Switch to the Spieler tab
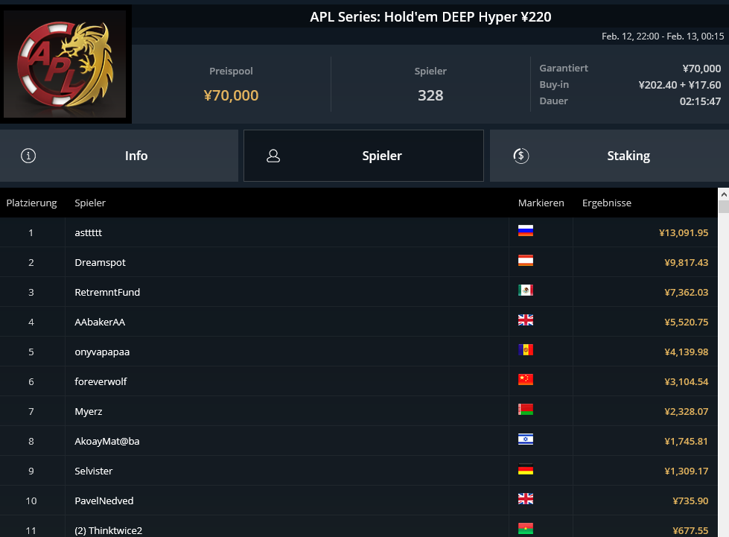Screen dimensions: 729x537 (363, 156)
